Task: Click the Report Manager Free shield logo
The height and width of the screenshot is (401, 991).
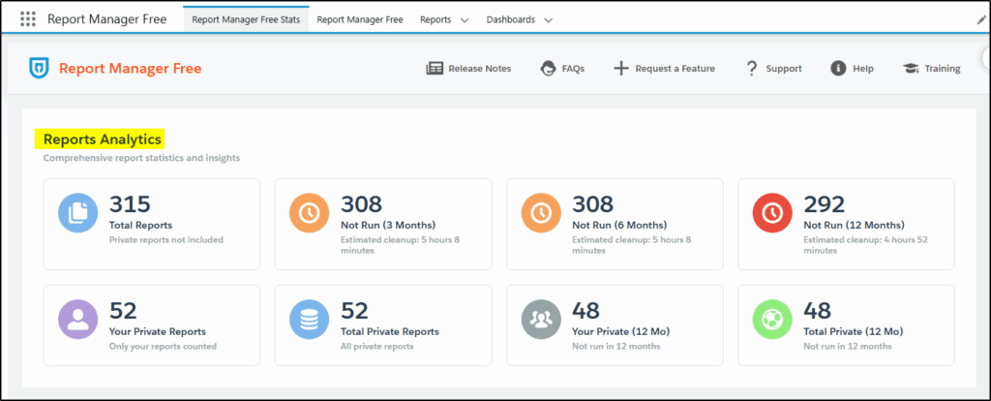Action: [x=41, y=68]
